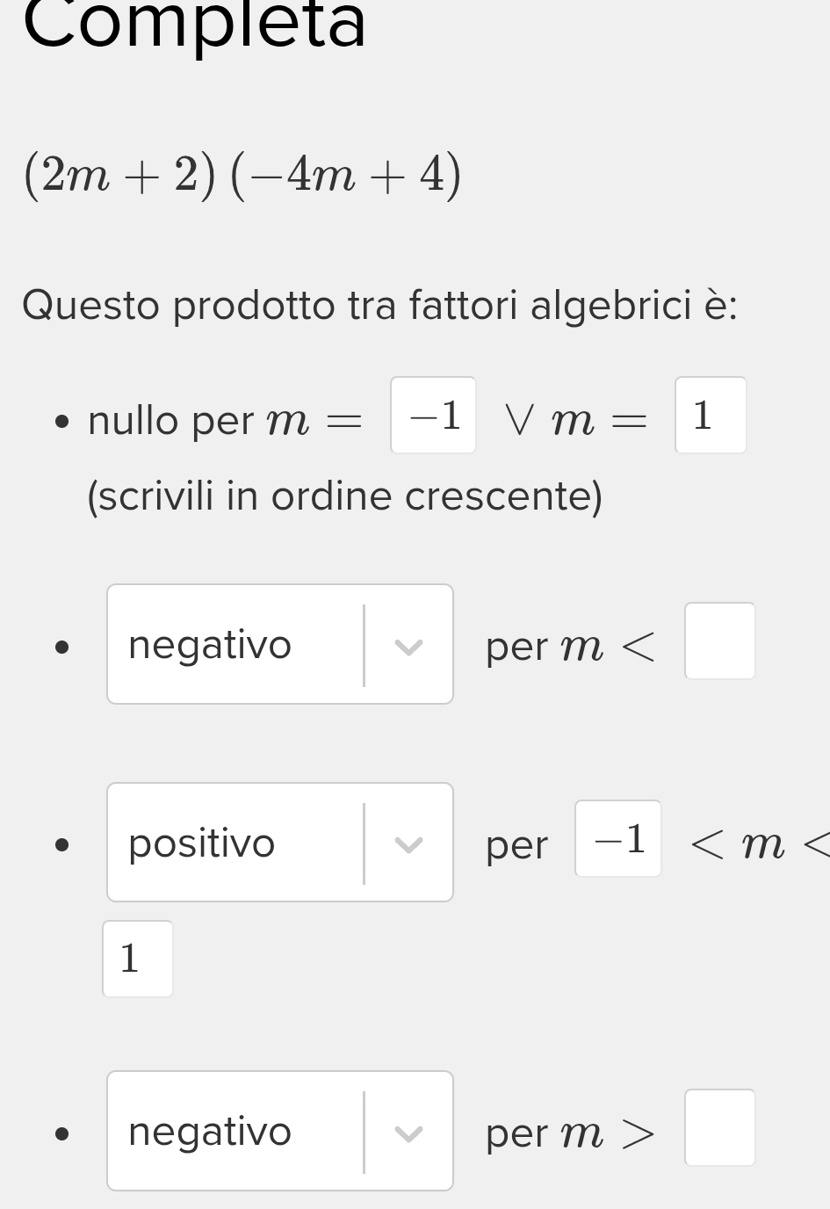Click the second zero input containing 1
Viewport: 830px width, 1209px height.
tap(710, 416)
